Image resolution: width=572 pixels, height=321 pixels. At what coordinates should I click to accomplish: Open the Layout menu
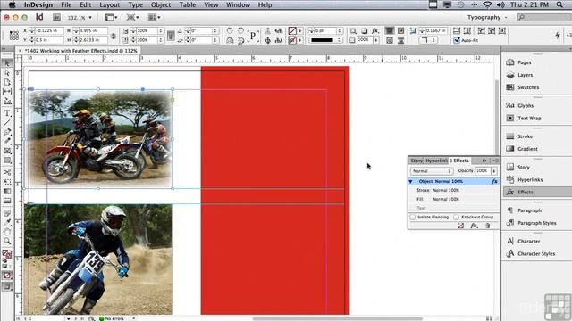(109, 4)
